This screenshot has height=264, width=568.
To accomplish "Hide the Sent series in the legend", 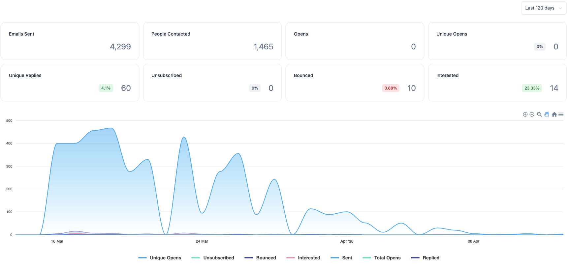I will coord(341,258).
